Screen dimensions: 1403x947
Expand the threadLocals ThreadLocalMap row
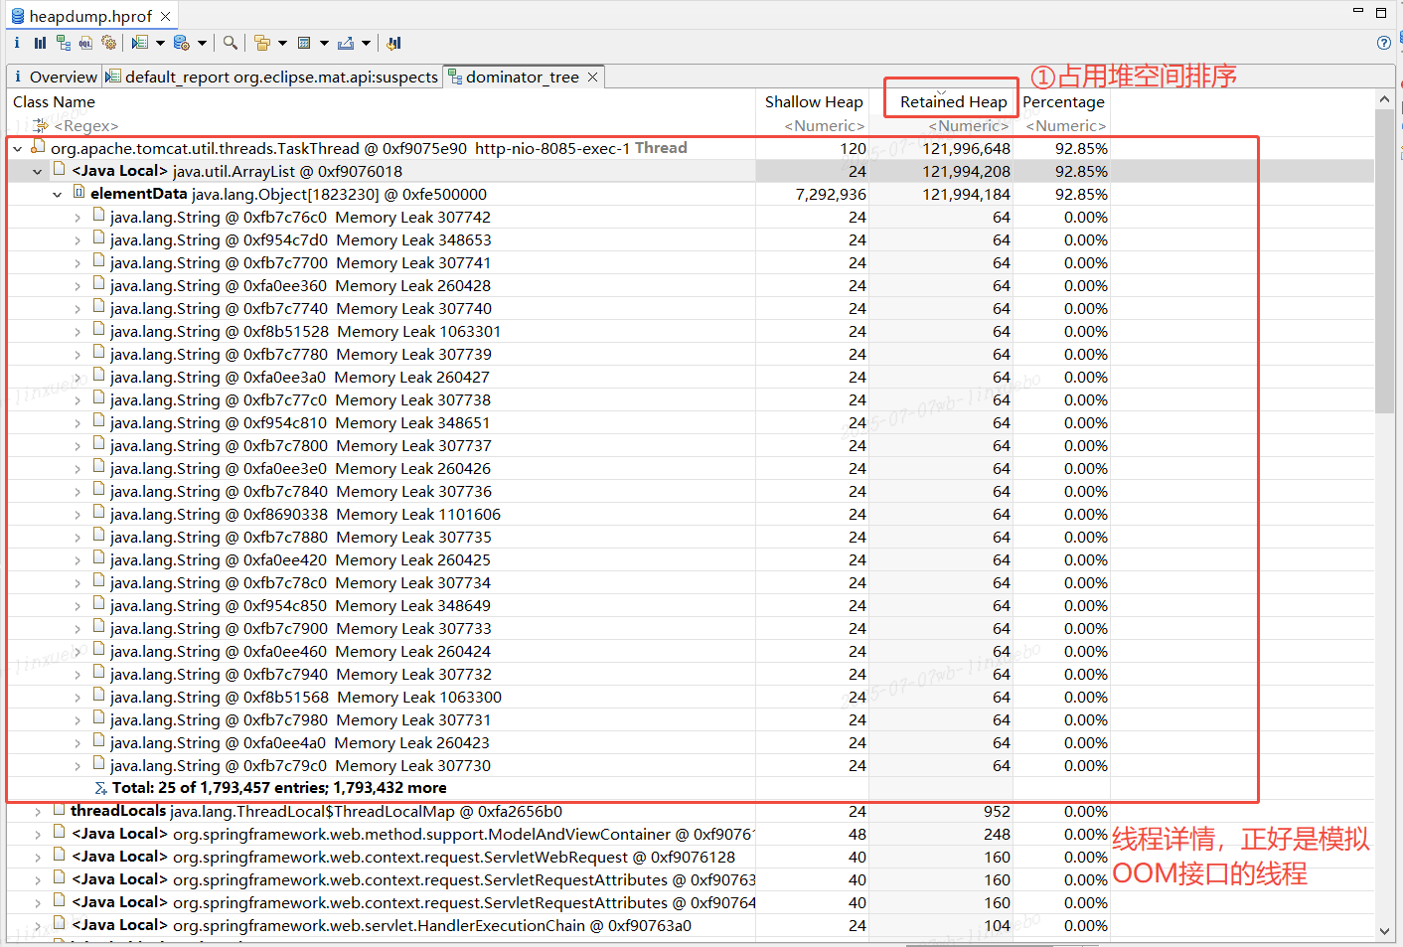pyautogui.click(x=40, y=811)
